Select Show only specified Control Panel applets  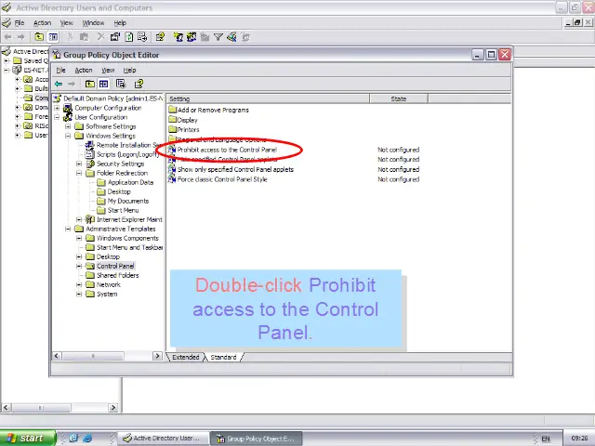(x=235, y=169)
